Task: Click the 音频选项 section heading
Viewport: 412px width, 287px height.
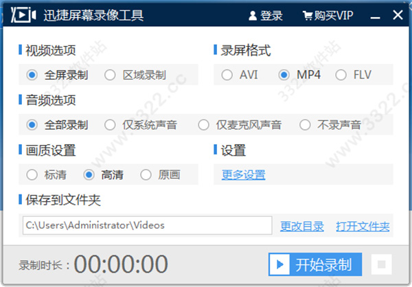Action: pos(51,100)
